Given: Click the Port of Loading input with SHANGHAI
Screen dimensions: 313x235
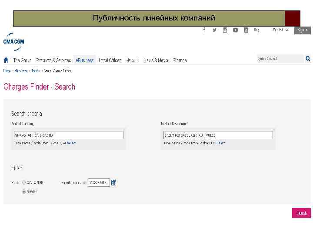Looking at the screenshot, I should (x=69, y=135).
